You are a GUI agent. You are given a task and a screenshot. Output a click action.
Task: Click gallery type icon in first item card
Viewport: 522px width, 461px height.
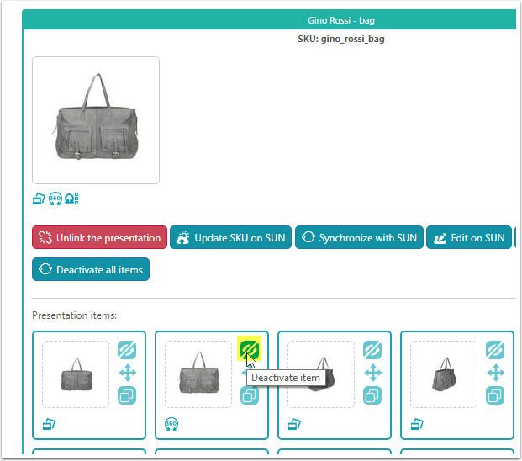coord(49,424)
